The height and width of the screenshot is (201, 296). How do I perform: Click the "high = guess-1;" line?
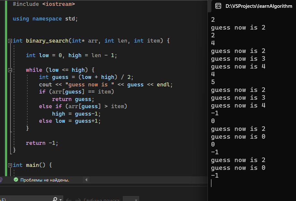pos(77,114)
